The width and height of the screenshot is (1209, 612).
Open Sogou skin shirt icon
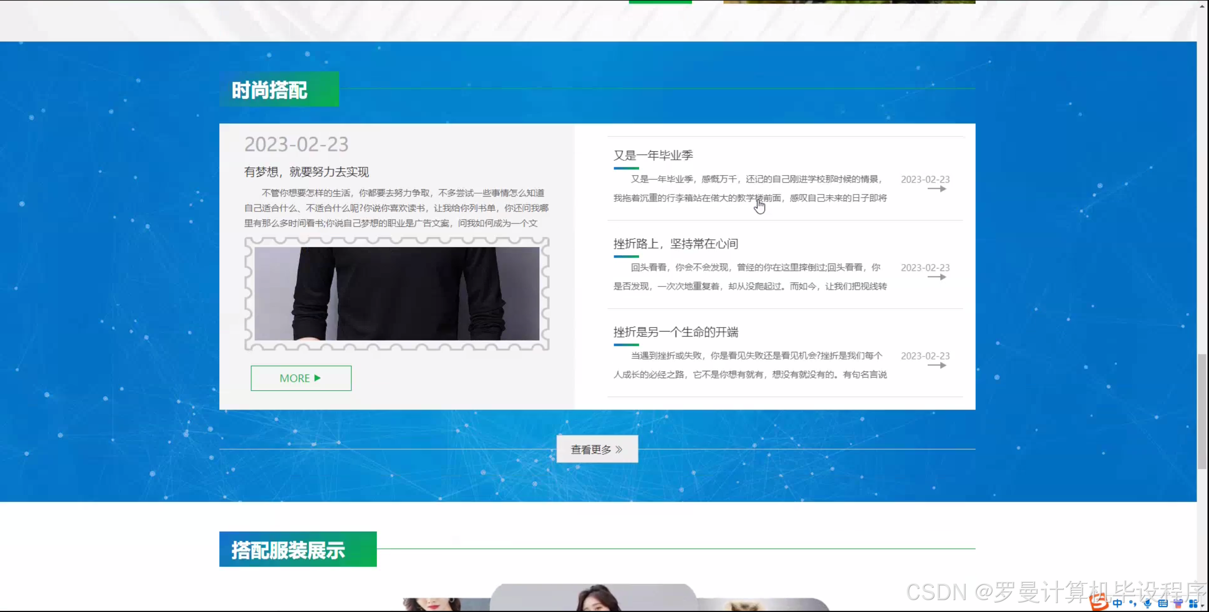pos(1178,603)
